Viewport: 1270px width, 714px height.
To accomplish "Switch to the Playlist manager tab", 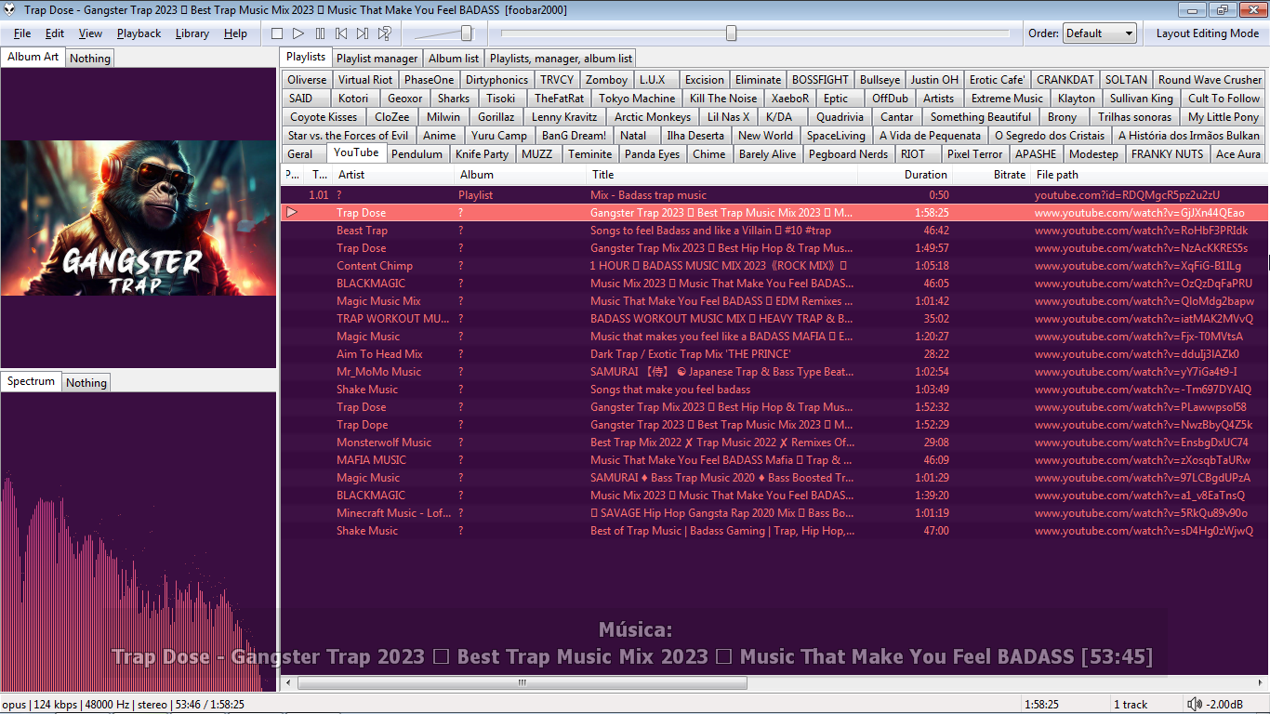I will click(x=377, y=59).
